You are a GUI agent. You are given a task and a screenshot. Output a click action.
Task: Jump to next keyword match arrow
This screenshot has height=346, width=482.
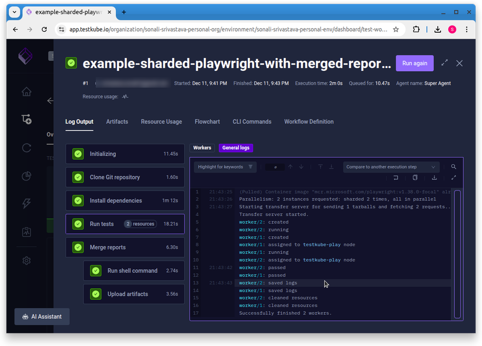[301, 167]
